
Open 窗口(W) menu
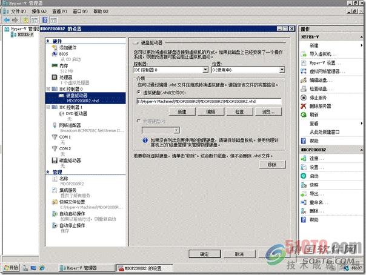80,11
